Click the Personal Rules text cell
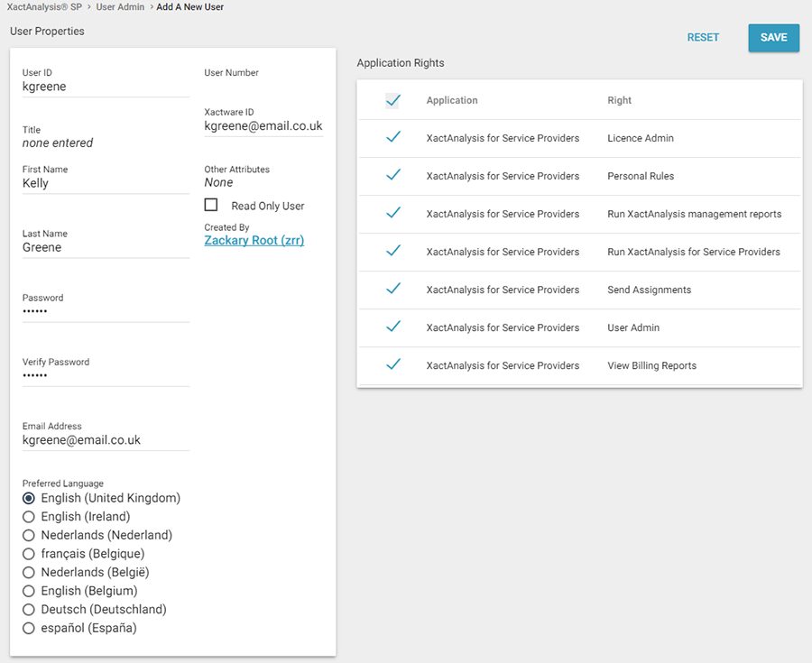 pos(641,176)
